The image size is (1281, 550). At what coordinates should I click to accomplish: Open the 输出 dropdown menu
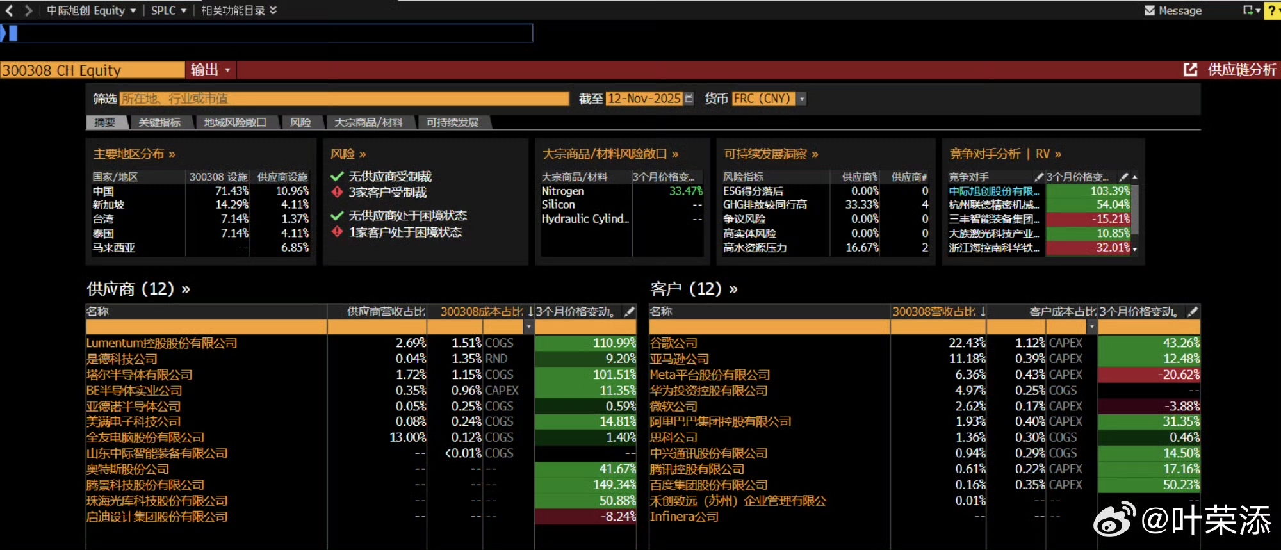(x=210, y=70)
